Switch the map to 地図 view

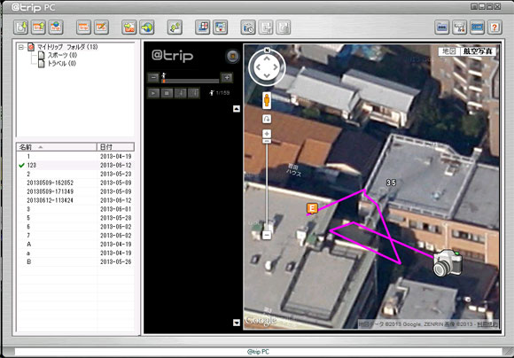pos(449,51)
